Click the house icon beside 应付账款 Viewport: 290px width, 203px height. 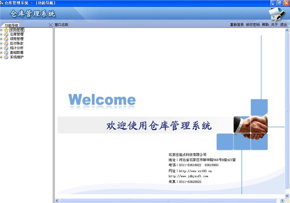6,43
